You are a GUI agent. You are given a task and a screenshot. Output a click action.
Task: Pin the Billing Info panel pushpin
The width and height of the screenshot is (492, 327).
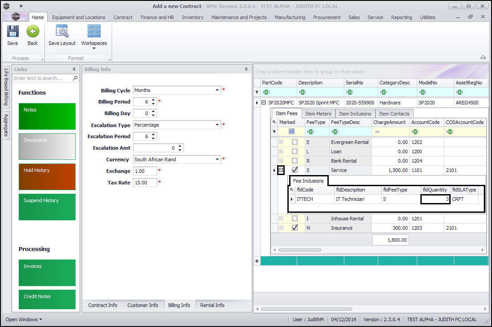point(246,69)
